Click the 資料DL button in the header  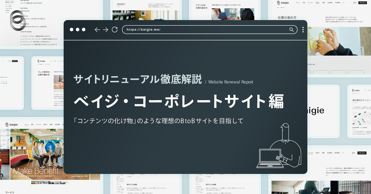(x=355, y=3)
